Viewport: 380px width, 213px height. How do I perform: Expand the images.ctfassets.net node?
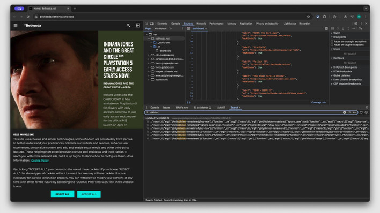[149, 71]
